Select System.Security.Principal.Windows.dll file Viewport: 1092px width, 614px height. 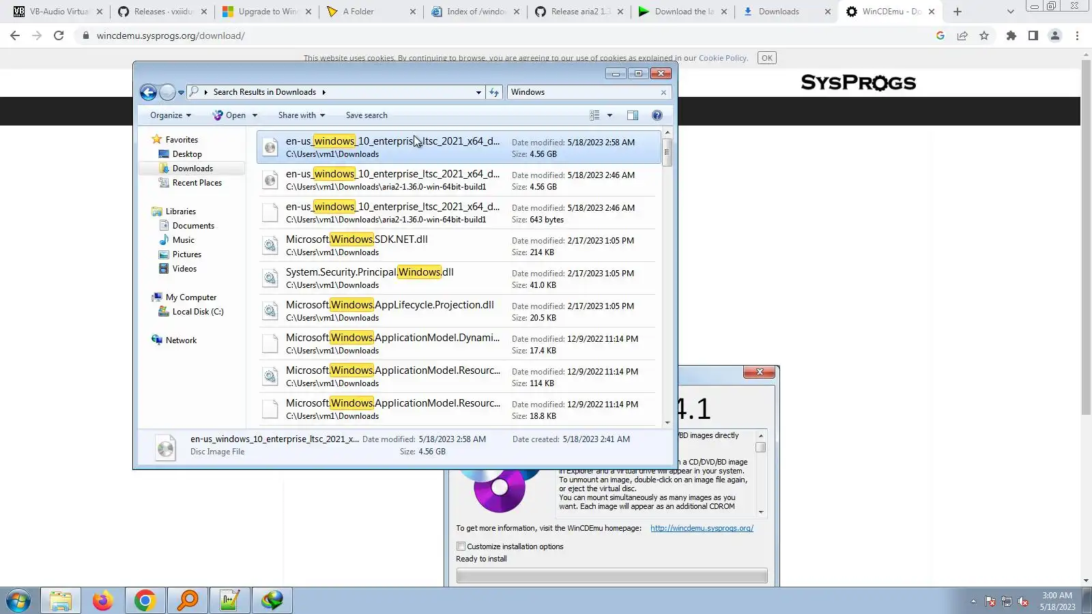[459, 278]
